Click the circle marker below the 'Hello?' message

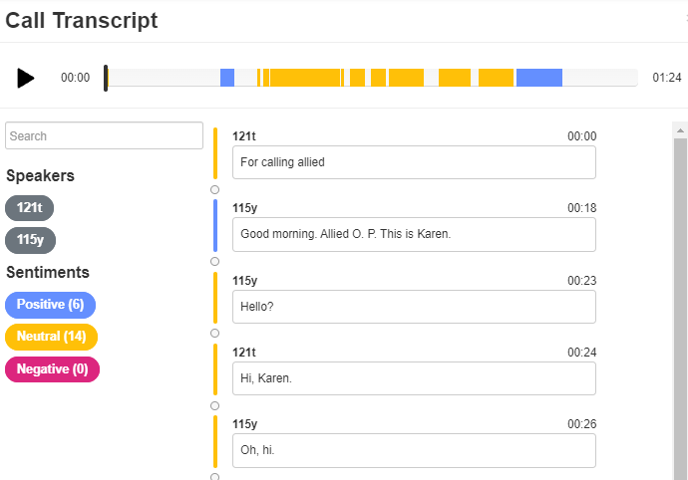tap(214, 334)
